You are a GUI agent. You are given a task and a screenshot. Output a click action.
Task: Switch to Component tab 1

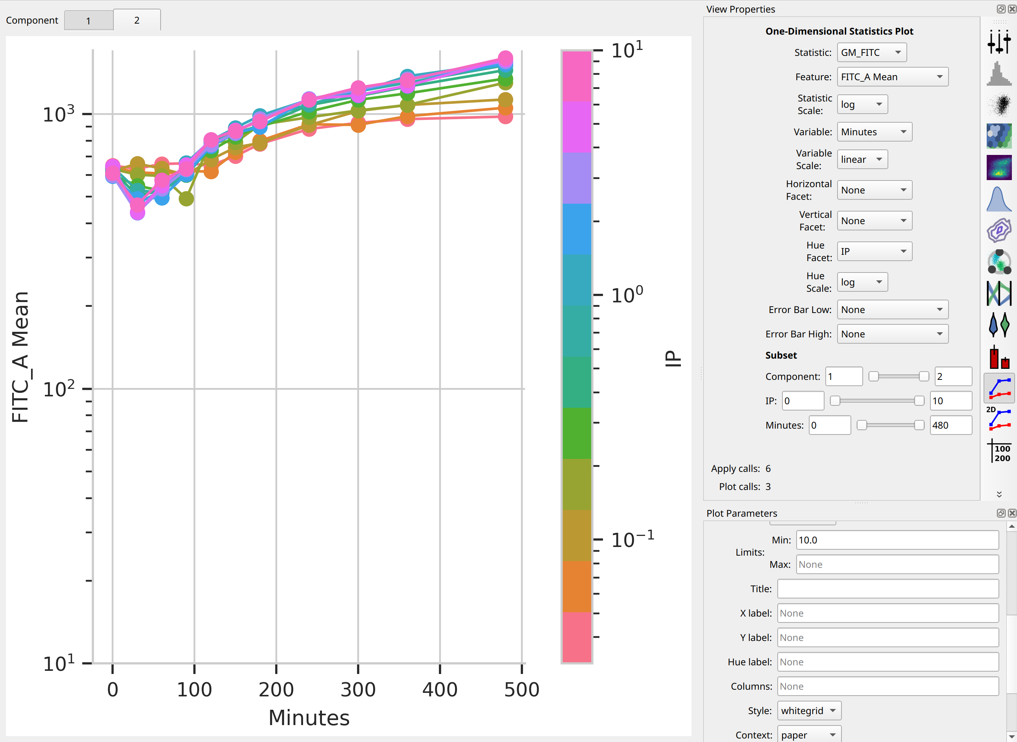pyautogui.click(x=89, y=20)
